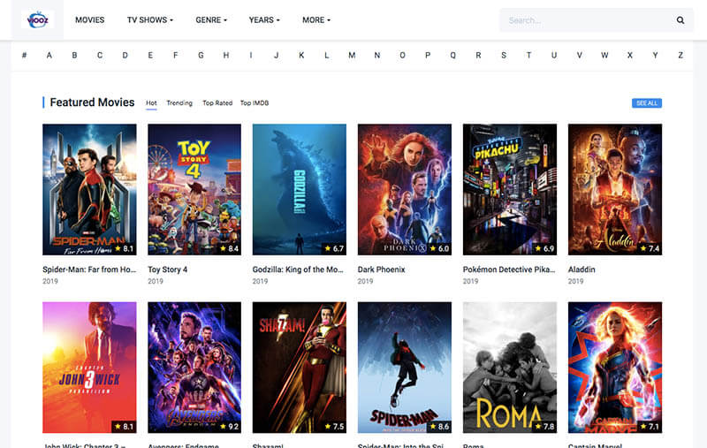The image size is (707, 448).
Task: Open the Detective Pikachu poster
Action: click(x=510, y=189)
